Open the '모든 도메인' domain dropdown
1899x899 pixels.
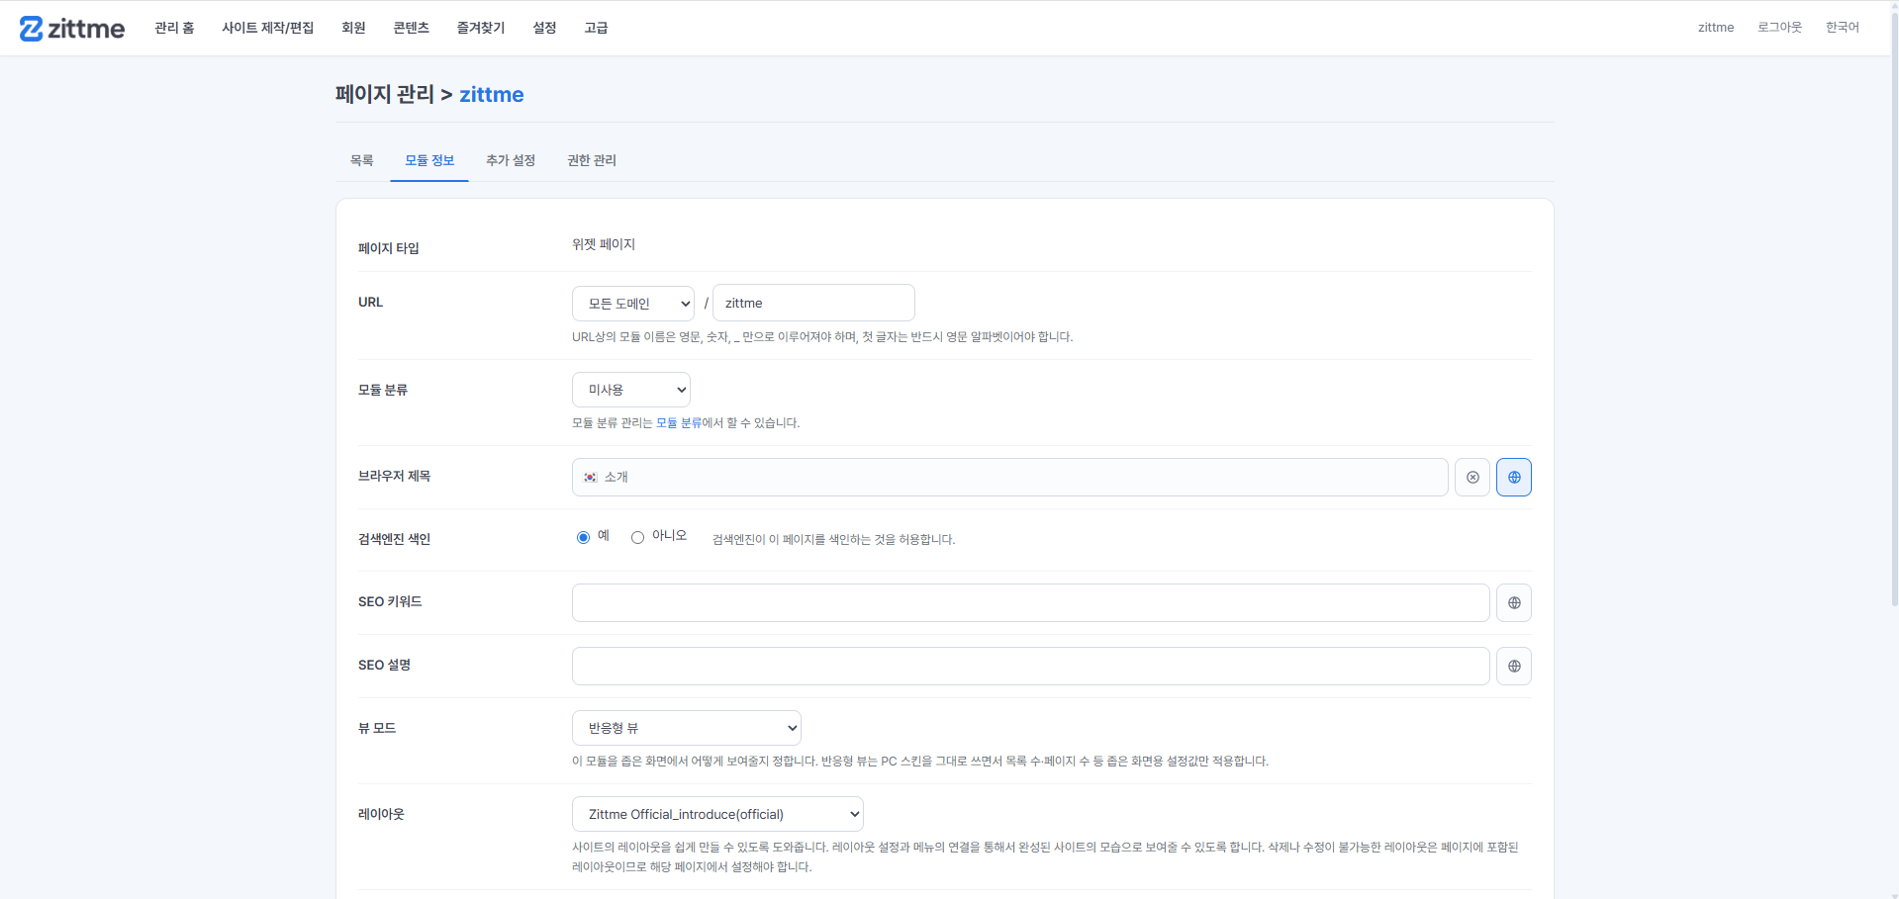click(633, 304)
